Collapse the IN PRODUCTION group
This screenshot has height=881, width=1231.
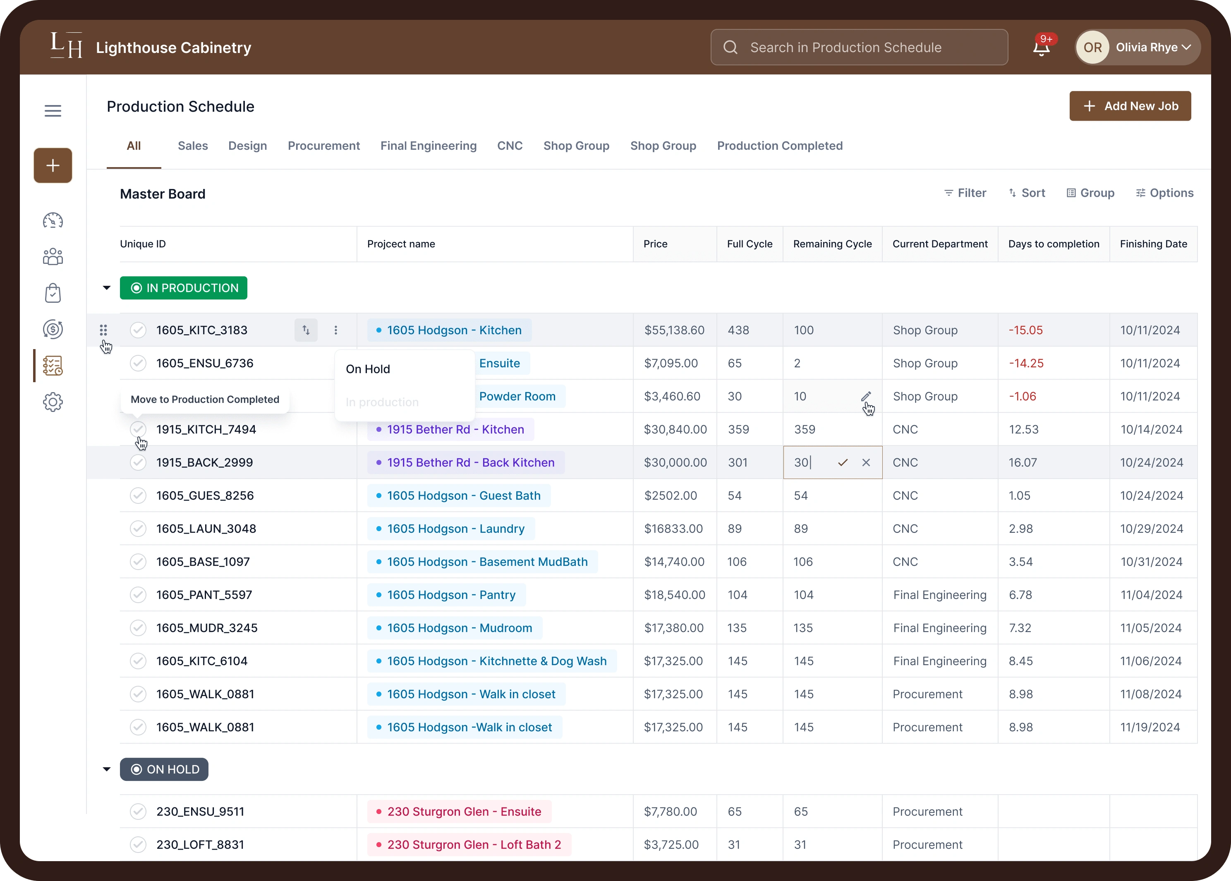pos(106,287)
